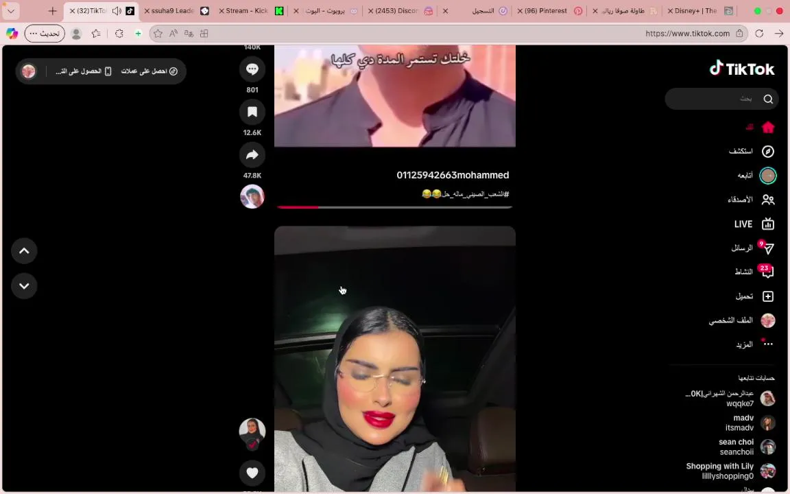Switch to Disney+ tab

click(699, 10)
